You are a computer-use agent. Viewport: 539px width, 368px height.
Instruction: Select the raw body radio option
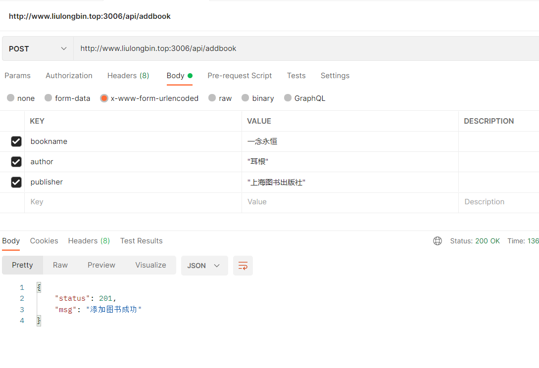[212, 98]
